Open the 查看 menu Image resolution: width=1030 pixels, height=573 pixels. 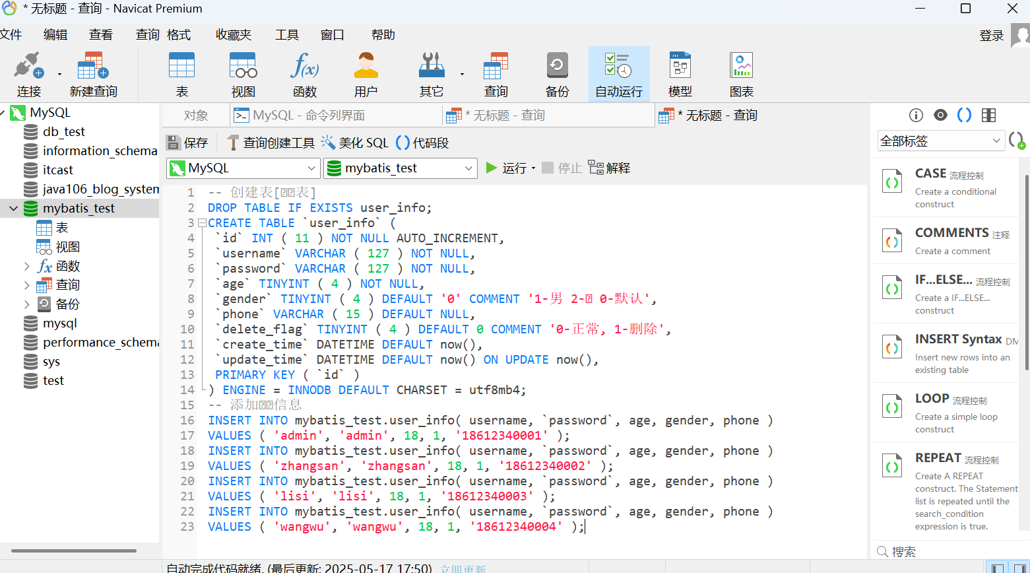point(101,34)
